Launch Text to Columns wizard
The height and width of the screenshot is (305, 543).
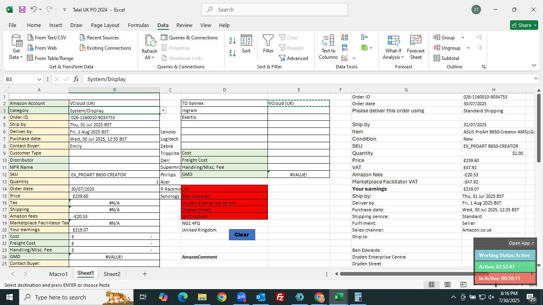[328, 47]
